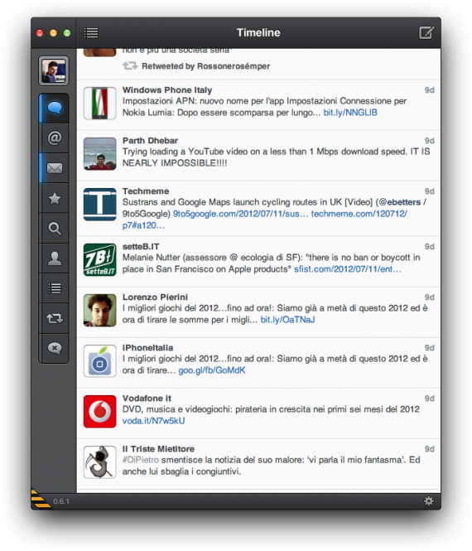Image resolution: width=472 pixels, height=551 pixels.
Task: Click the 9d timestamp on Vodafone tweet
Action: [429, 399]
